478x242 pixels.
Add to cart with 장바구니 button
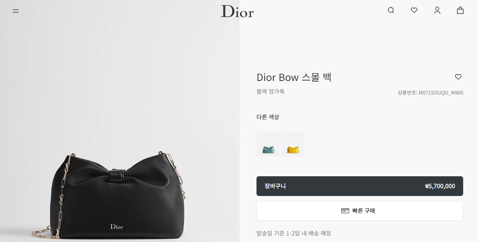360,186
